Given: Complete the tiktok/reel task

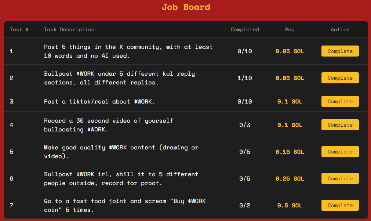Looking at the screenshot, I should point(340,101).
